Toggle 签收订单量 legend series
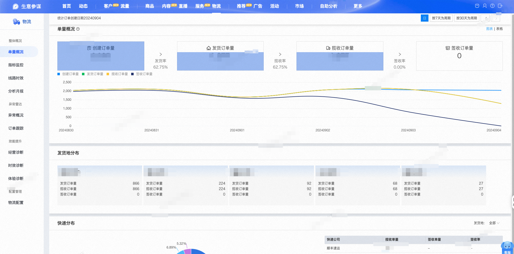 [x=142, y=74]
